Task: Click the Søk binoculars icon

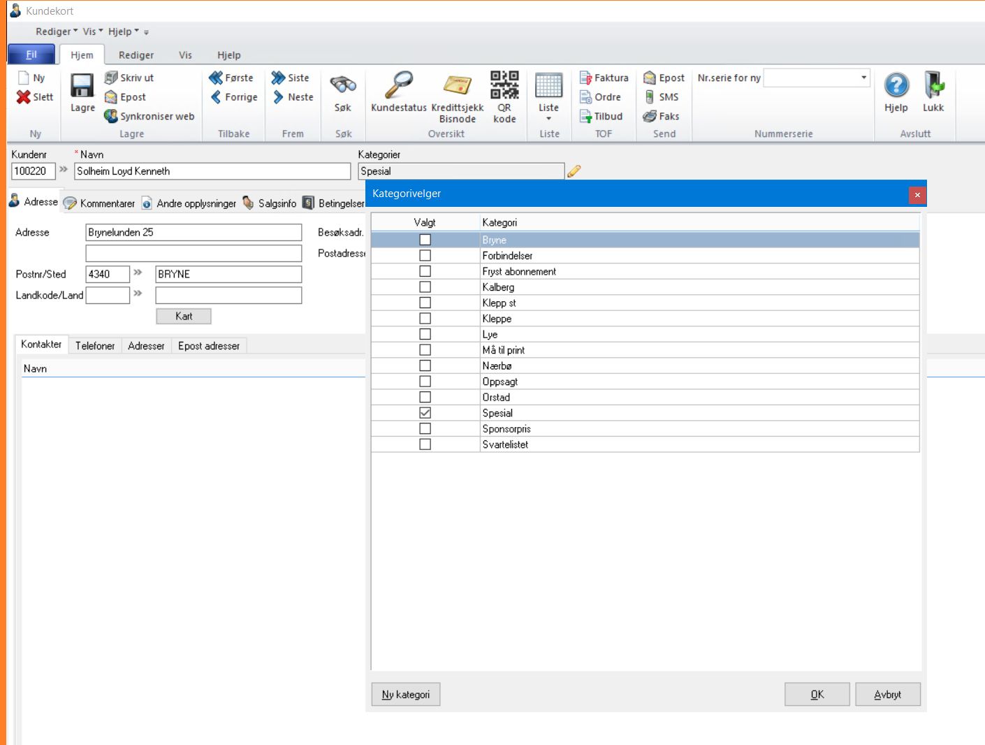Action: coord(343,86)
